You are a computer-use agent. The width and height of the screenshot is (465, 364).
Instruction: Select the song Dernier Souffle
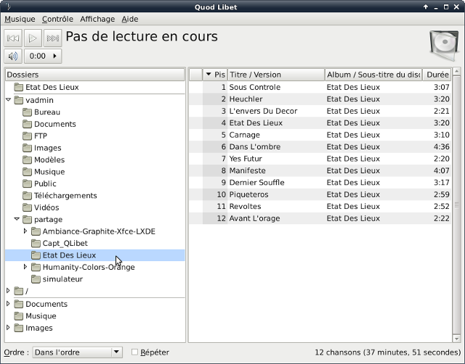tap(256, 183)
